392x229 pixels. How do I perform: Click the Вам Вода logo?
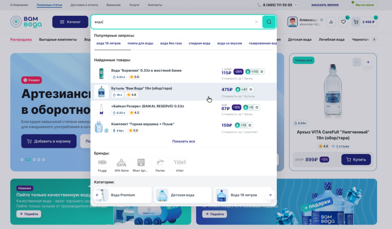click(26, 22)
